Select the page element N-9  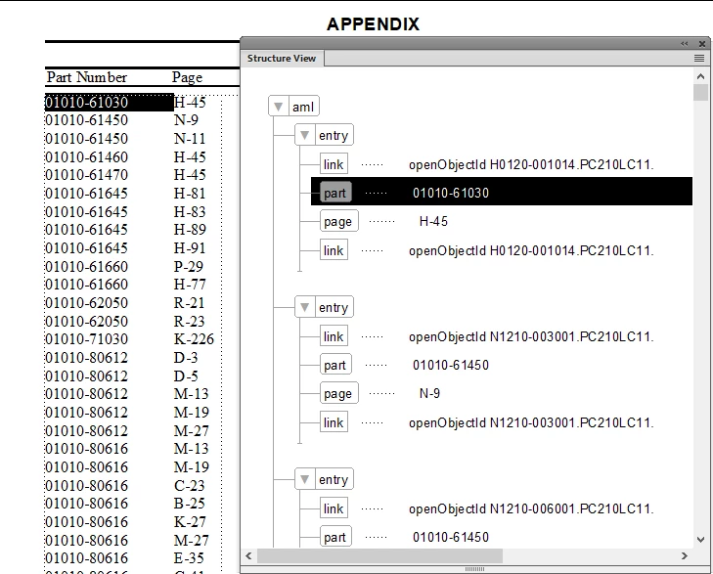(338, 393)
